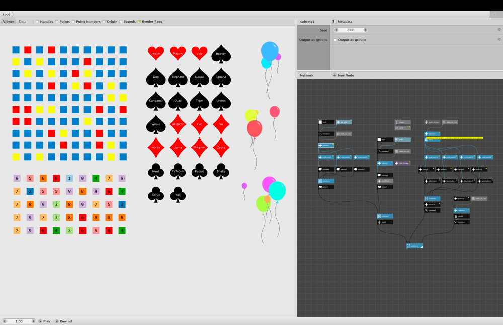Select the colorize1 node
Viewport: 503px width, 325px height.
326,169
